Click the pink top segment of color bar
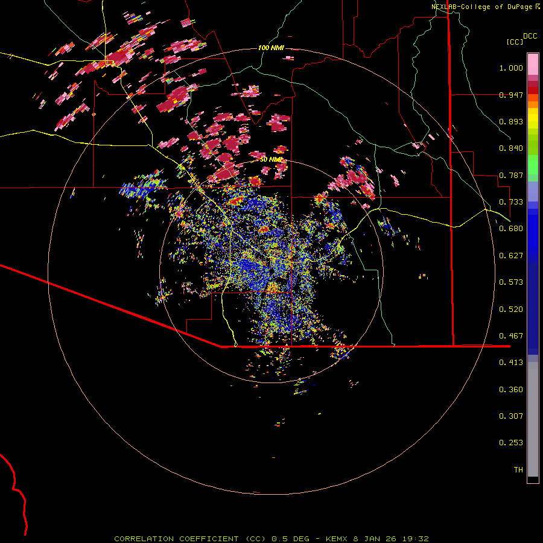The image size is (543, 543). (533, 65)
